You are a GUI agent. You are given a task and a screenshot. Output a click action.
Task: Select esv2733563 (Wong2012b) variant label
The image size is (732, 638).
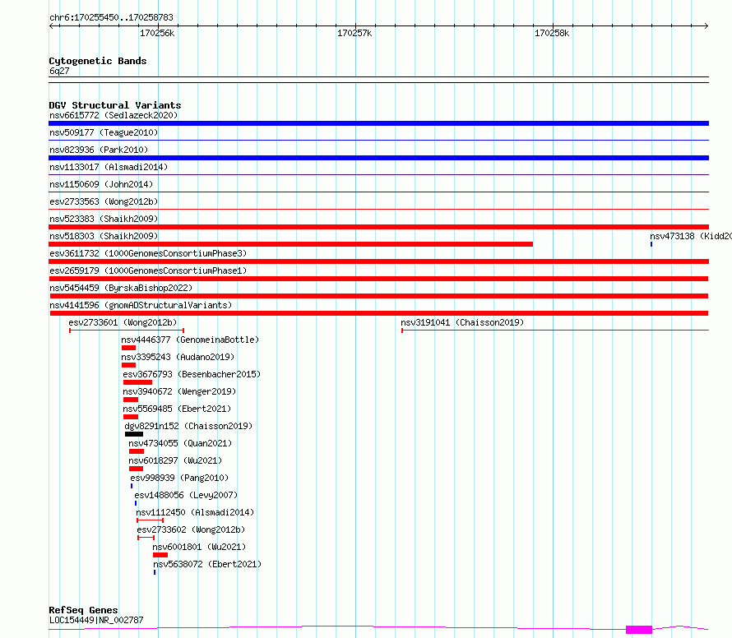104,201
